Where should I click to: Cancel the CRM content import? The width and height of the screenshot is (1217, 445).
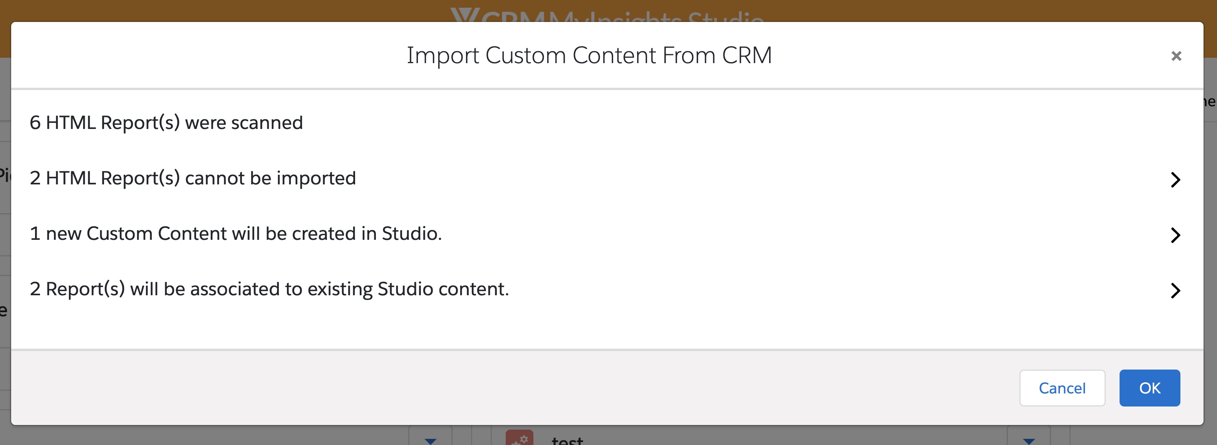[x=1061, y=388]
